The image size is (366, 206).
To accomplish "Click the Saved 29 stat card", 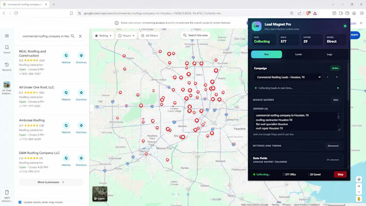I will 312,40.
